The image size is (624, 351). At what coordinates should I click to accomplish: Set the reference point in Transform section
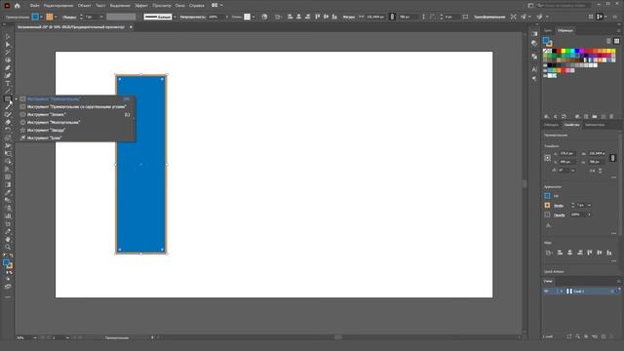(x=548, y=158)
